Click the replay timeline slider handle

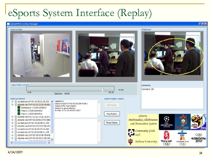[x=103, y=89]
